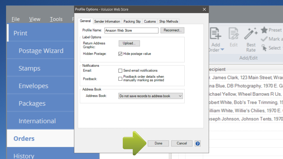Open the Tools menu
The image size is (283, 159).
click(x=56, y=19)
